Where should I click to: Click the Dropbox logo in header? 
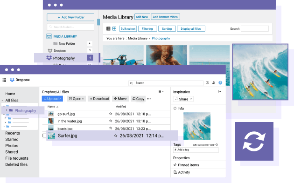pyautogui.click(x=12, y=80)
